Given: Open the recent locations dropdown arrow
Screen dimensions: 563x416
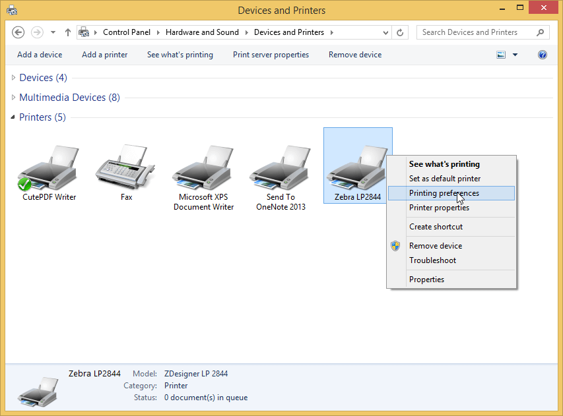Looking at the screenshot, I should click(53, 32).
